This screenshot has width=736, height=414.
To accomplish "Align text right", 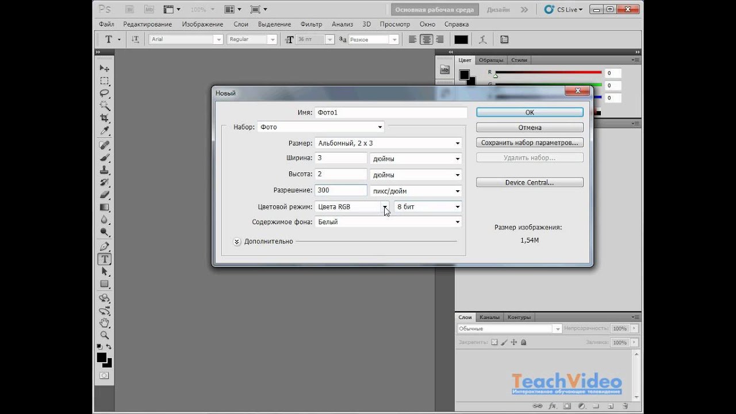I will [x=440, y=39].
